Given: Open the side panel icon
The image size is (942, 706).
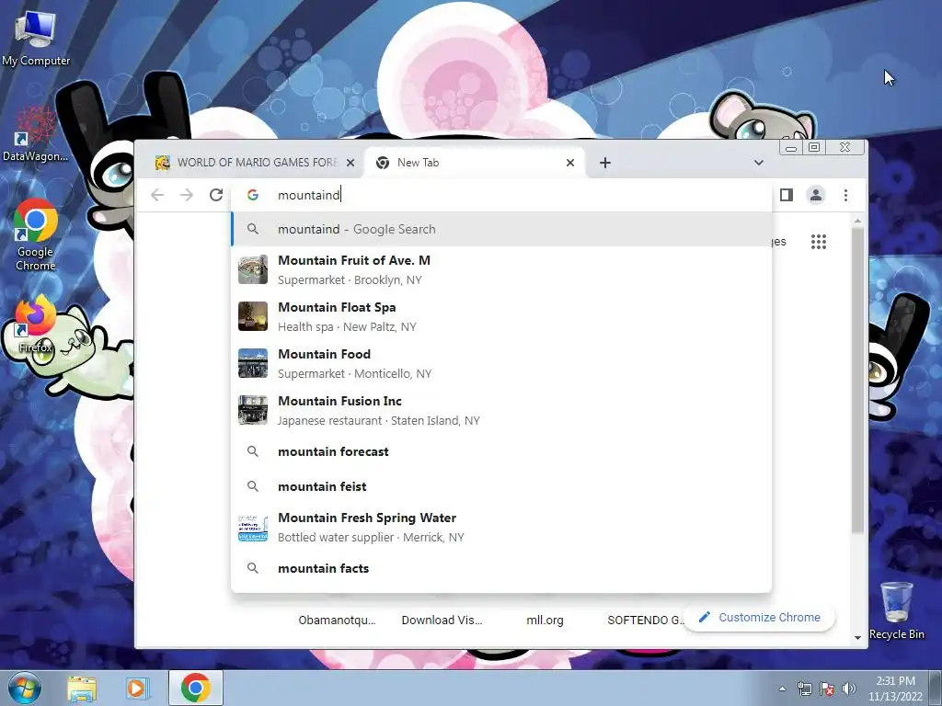Looking at the screenshot, I should (x=787, y=195).
